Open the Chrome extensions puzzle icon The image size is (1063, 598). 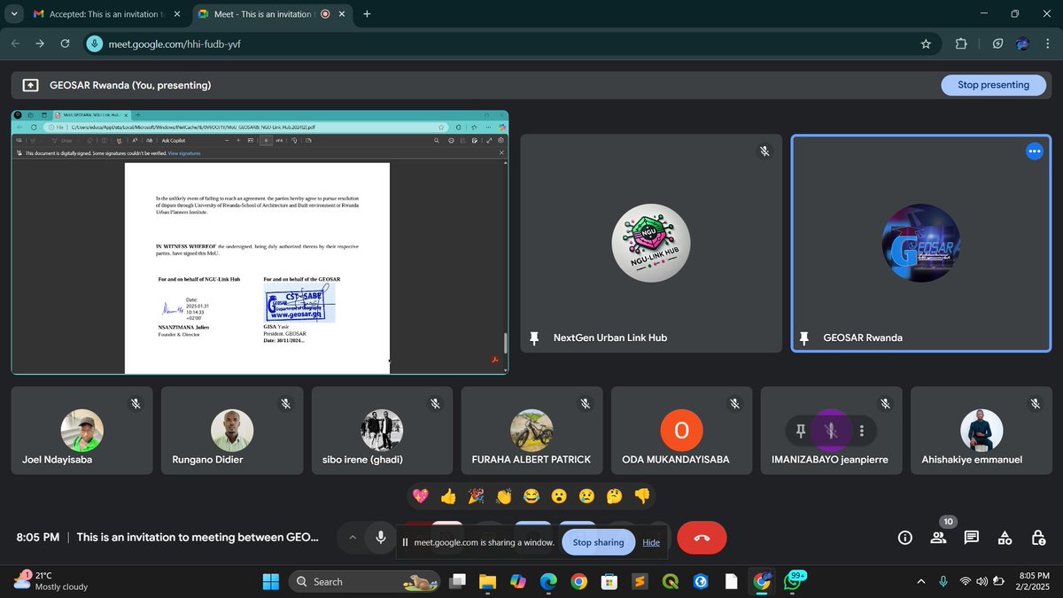[x=961, y=43]
